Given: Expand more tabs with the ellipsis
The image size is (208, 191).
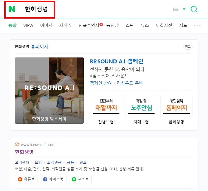Looking at the screenshot, I should tap(197, 26).
